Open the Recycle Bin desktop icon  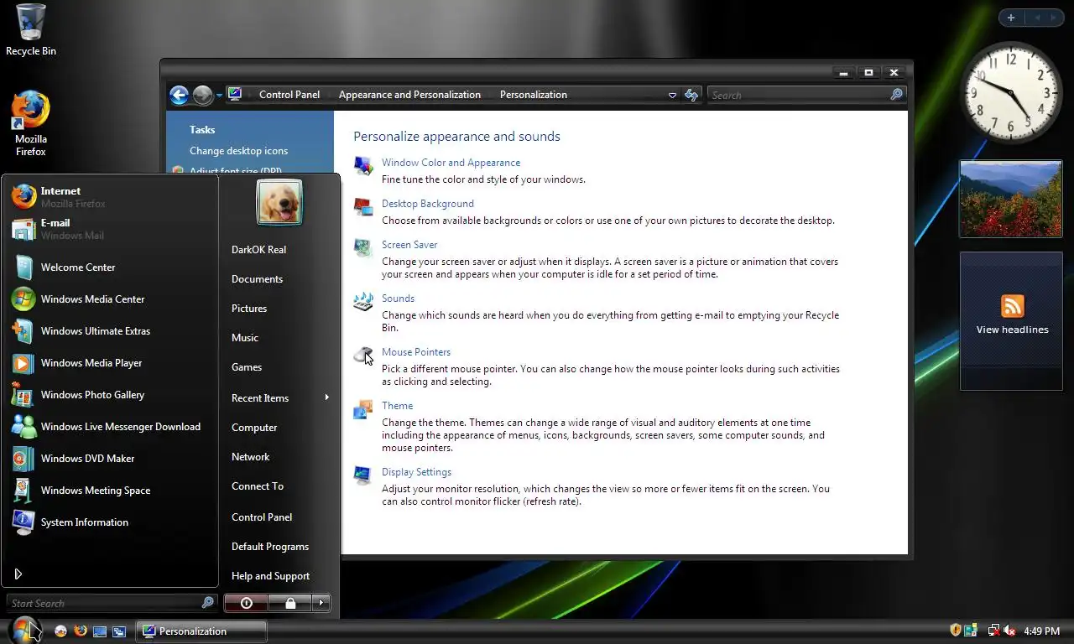[31, 29]
